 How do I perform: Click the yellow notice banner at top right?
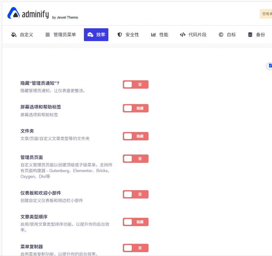click(266, 14)
